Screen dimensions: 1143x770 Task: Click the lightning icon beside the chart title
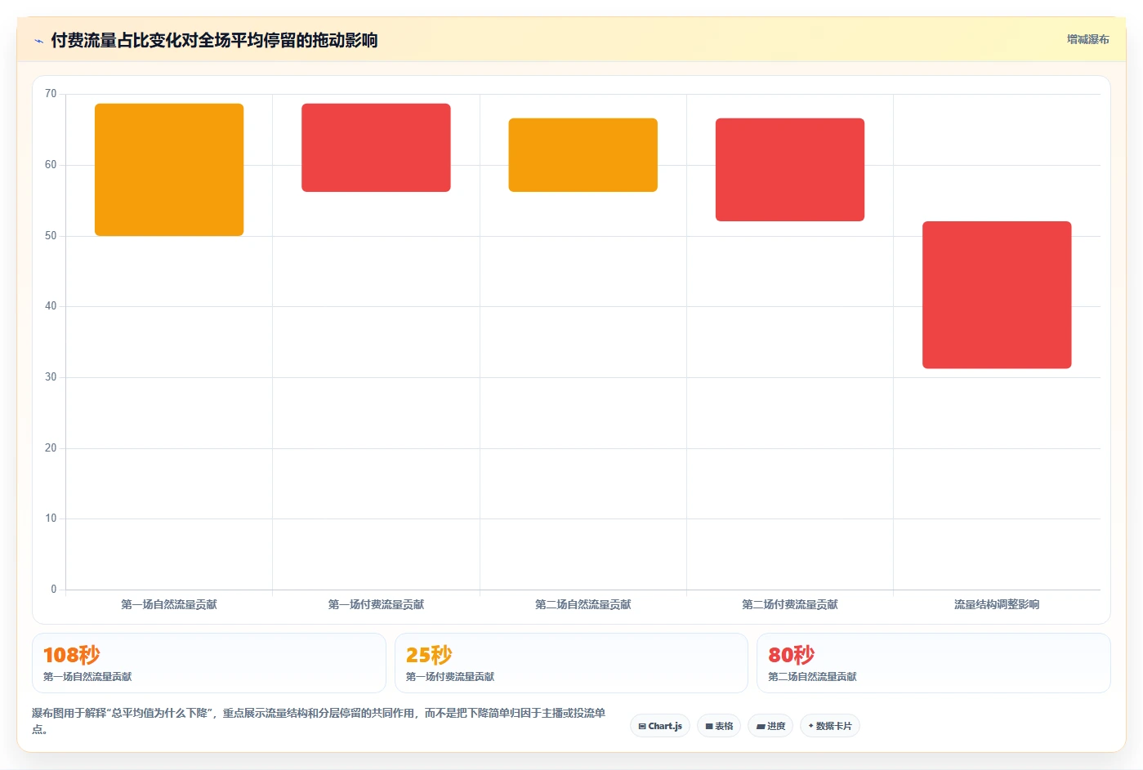(38, 41)
